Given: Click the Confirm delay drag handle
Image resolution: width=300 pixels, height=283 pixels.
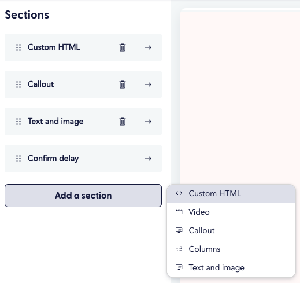Looking at the screenshot, I should tap(18, 159).
